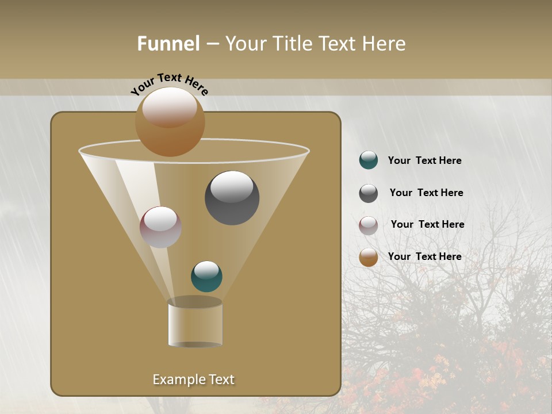Select the legend text beside the mauve bullet

[x=427, y=224]
